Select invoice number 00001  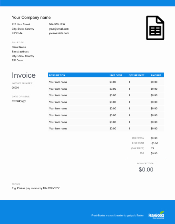click(x=15, y=88)
